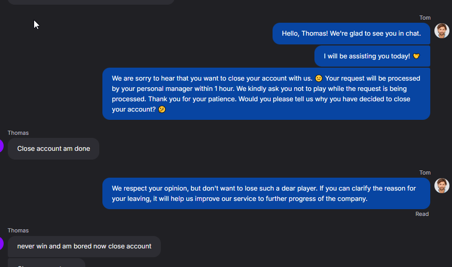Select the 'never win and am bored now close account' message
This screenshot has height=267, width=452.
click(x=84, y=246)
